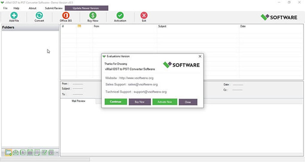305x162 pixels.
Task: Click the sales@vsoftware.org email address
Action: click(143, 85)
